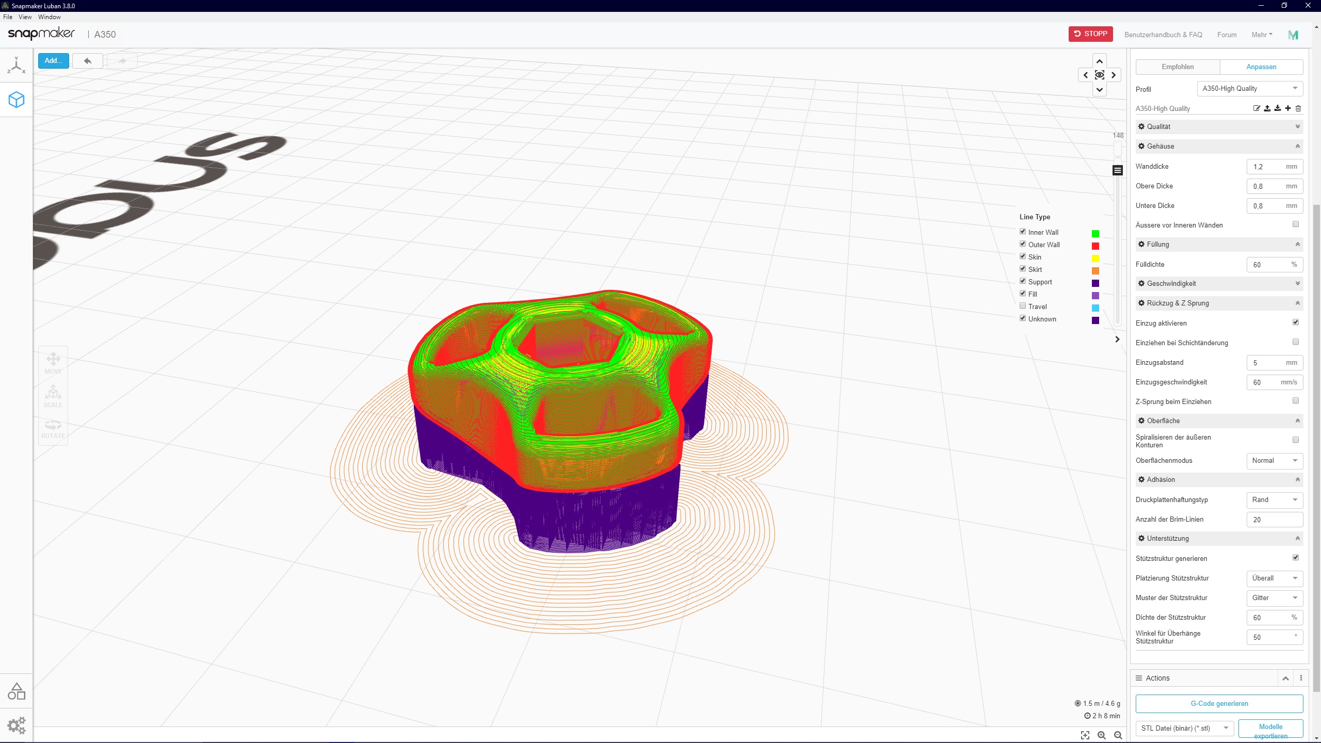Open the View menu
This screenshot has height=743, width=1321.
coord(25,17)
